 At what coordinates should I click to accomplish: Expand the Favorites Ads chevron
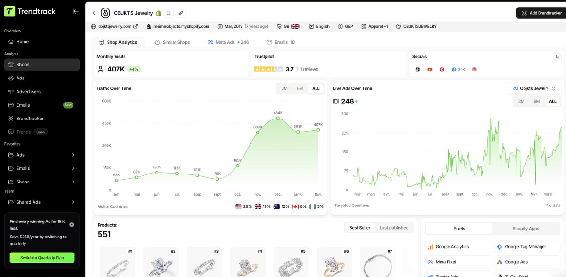[73, 155]
